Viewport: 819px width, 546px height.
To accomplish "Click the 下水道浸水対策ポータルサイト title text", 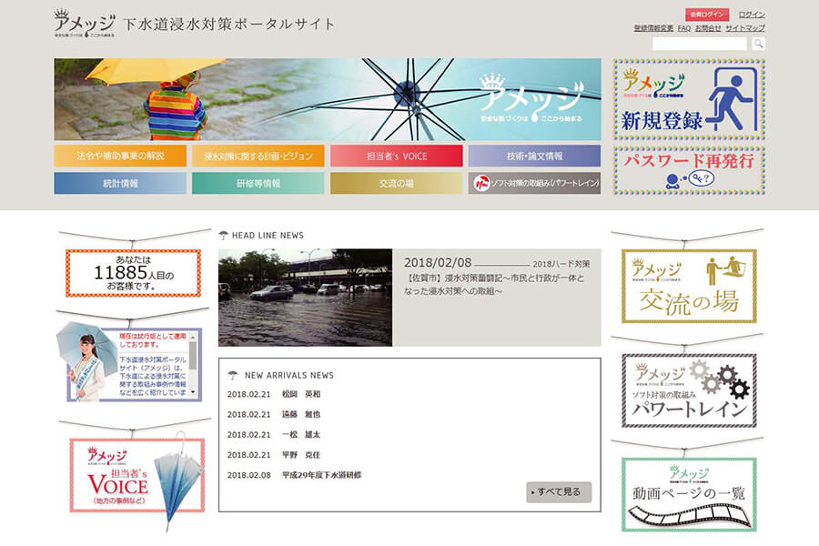I will click(228, 24).
